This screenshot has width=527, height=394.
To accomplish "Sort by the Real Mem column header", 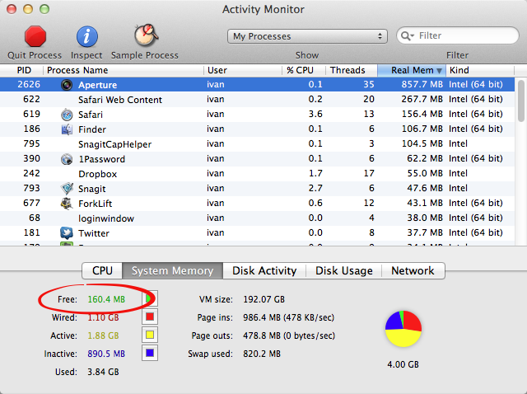I will click(x=412, y=70).
